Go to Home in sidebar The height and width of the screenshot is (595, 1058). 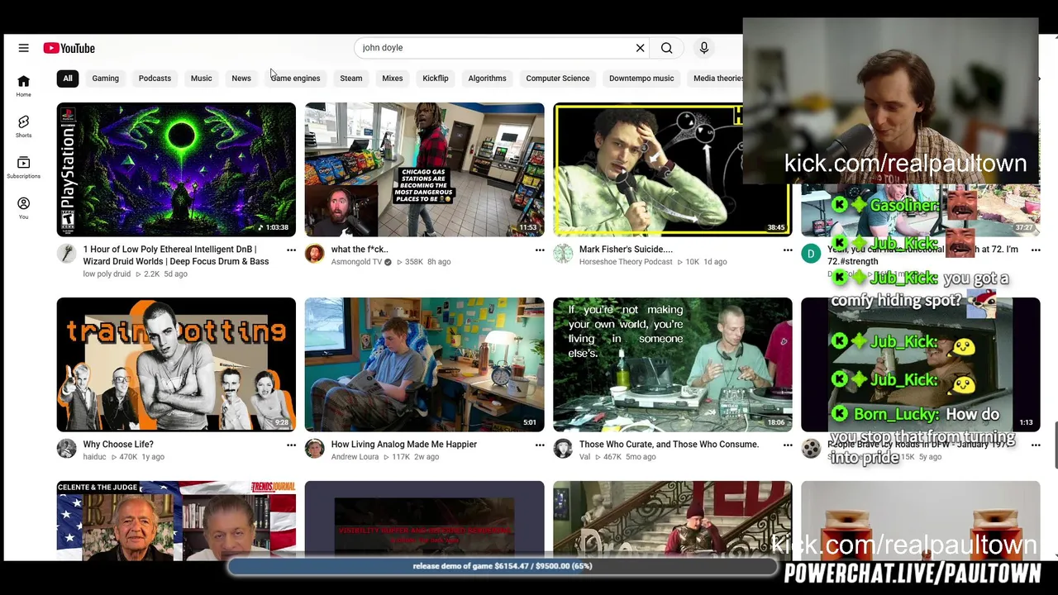pyautogui.click(x=23, y=85)
